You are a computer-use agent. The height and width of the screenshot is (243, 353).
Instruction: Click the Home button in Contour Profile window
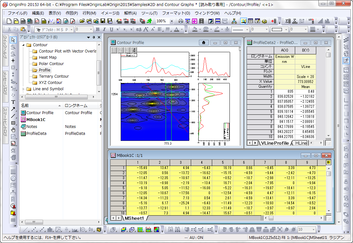[204, 42]
